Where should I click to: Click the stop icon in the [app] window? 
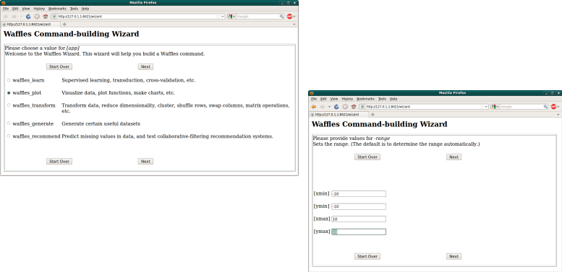pyautogui.click(x=37, y=17)
